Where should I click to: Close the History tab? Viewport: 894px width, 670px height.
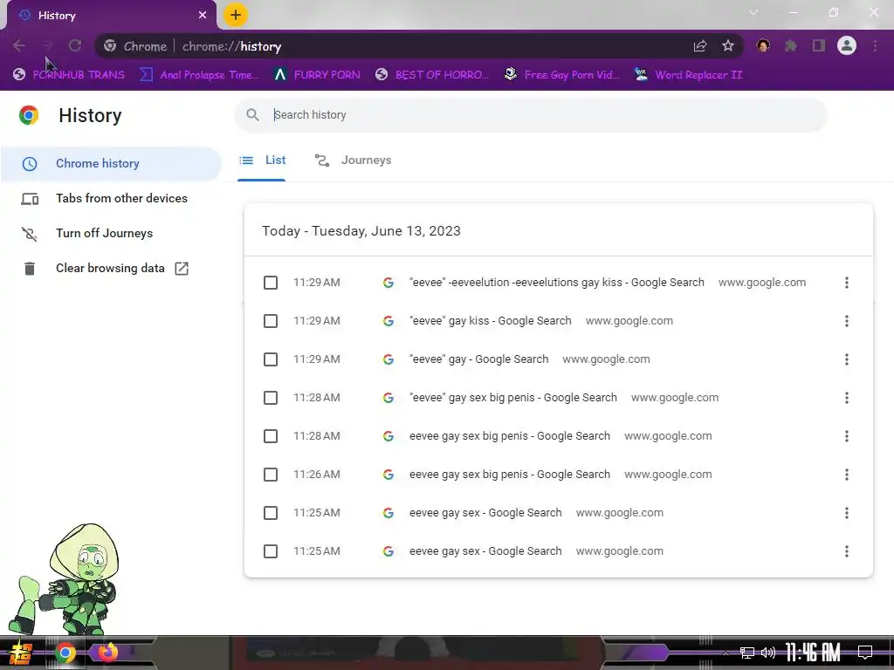(x=203, y=16)
